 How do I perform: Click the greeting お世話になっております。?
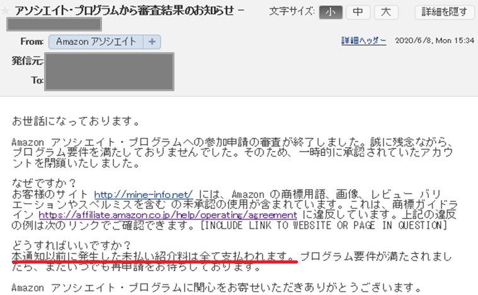76,121
